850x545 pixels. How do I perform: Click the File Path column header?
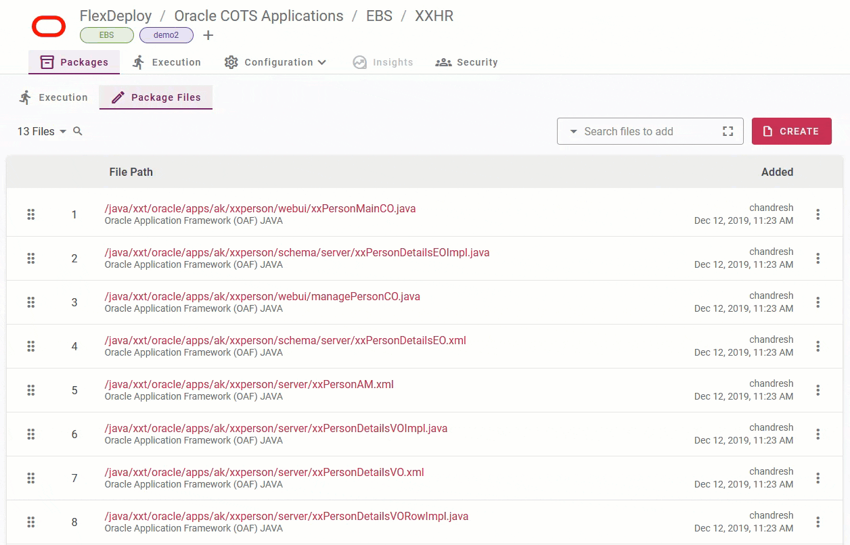pyautogui.click(x=131, y=172)
